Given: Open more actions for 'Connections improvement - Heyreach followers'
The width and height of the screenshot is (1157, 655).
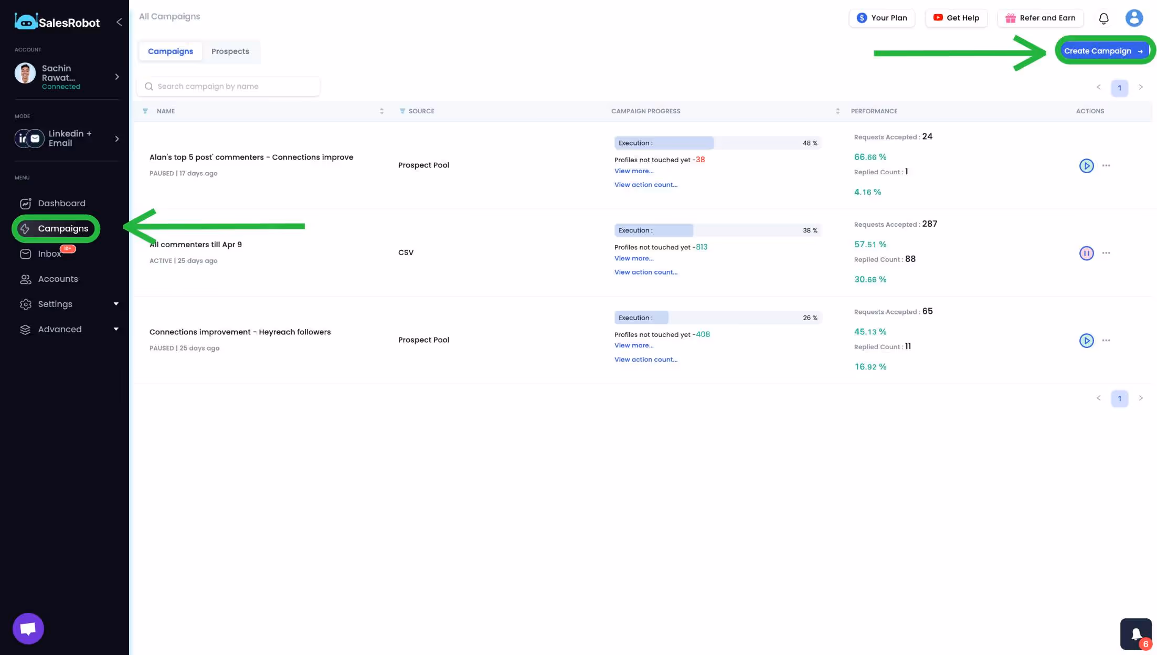Looking at the screenshot, I should click(x=1106, y=340).
